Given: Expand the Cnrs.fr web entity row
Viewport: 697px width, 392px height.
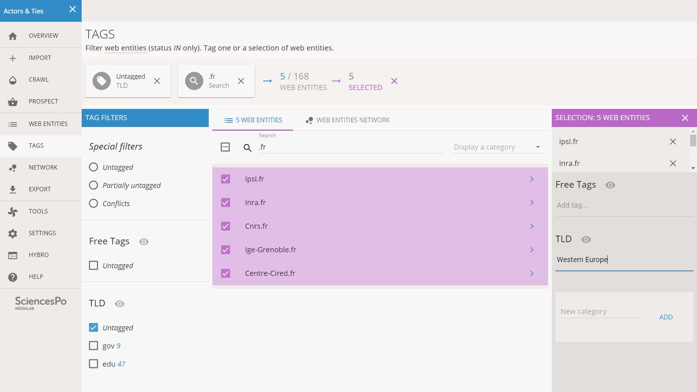Looking at the screenshot, I should 532,226.
